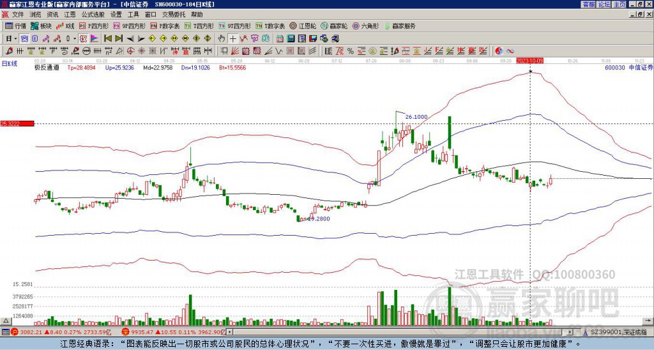
Task: Open the 板块 sector view
Action: coord(42,26)
